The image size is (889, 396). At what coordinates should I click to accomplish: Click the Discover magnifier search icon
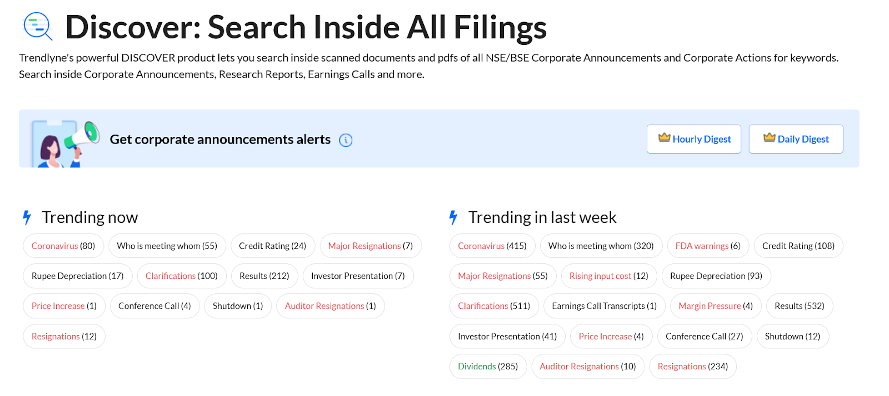[x=38, y=26]
